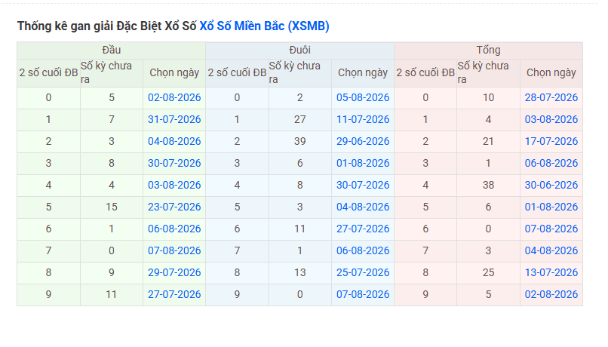Open Đuôi row 4 date 30-07-2026
The height and width of the screenshot is (347, 608).
click(x=363, y=185)
